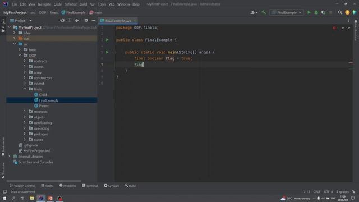The width and height of the screenshot is (359, 202).
Task: Collapse the OOP package
Action: pyautogui.click(x=20, y=55)
